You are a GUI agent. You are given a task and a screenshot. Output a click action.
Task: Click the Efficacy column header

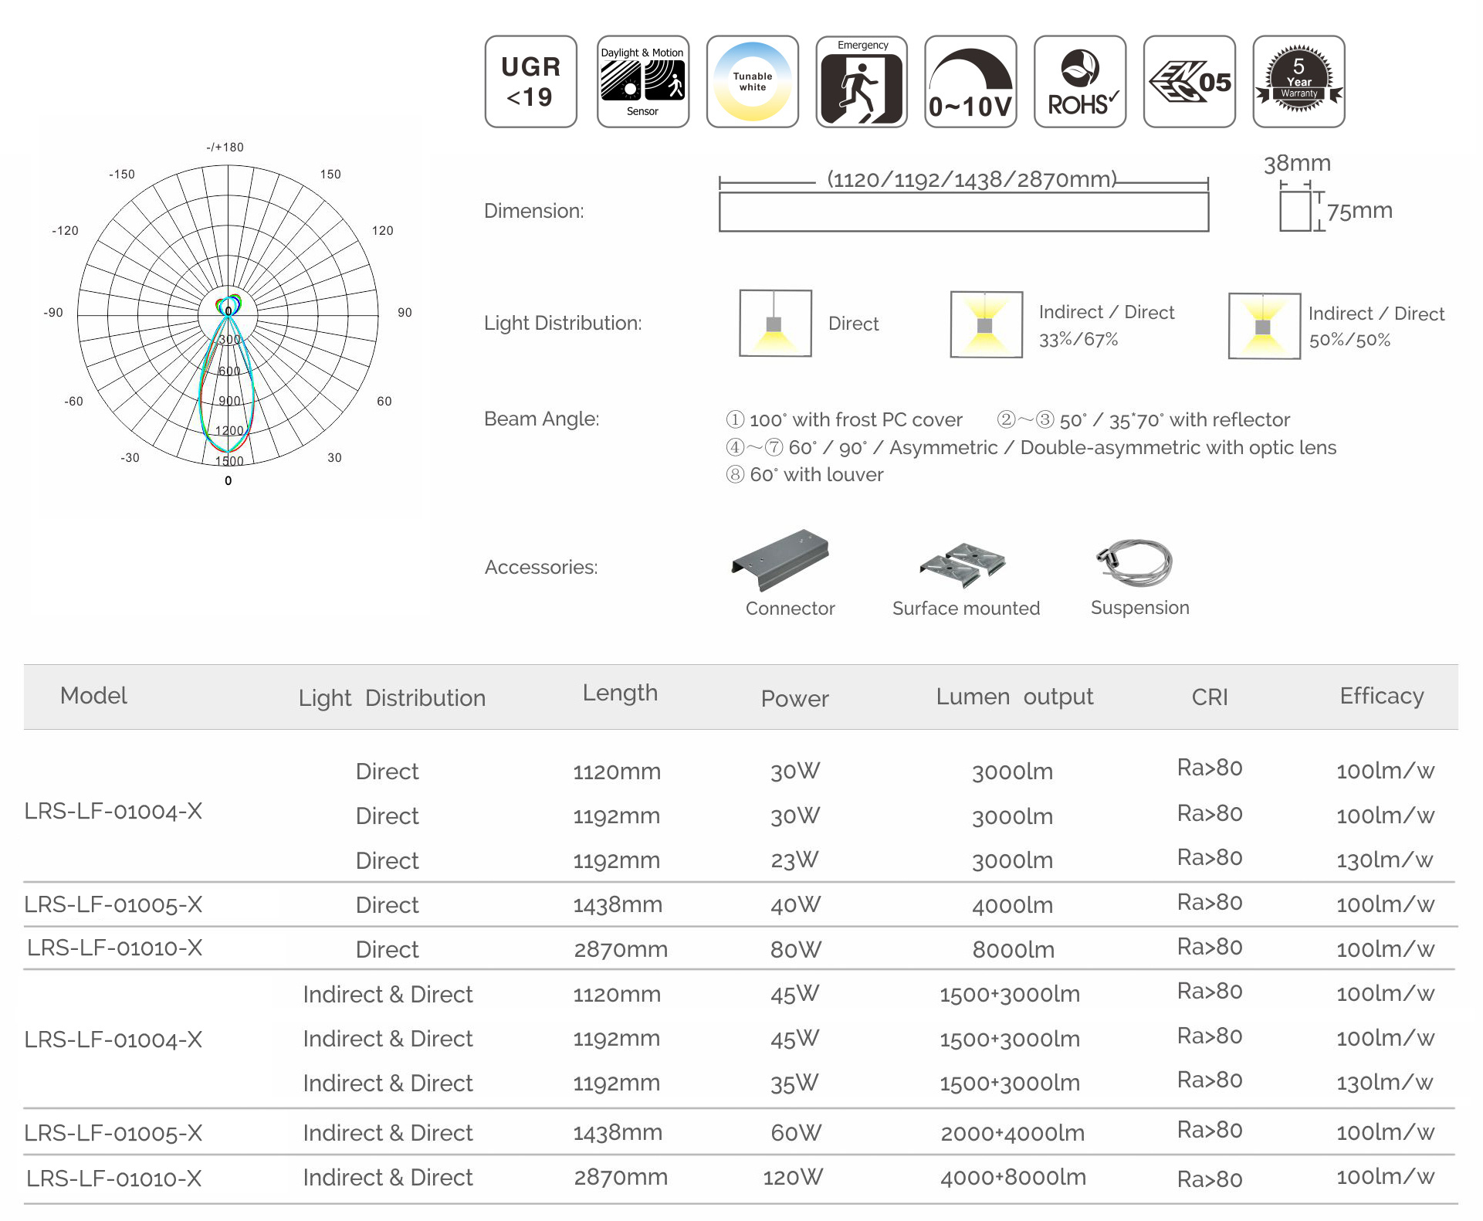coord(1382,697)
